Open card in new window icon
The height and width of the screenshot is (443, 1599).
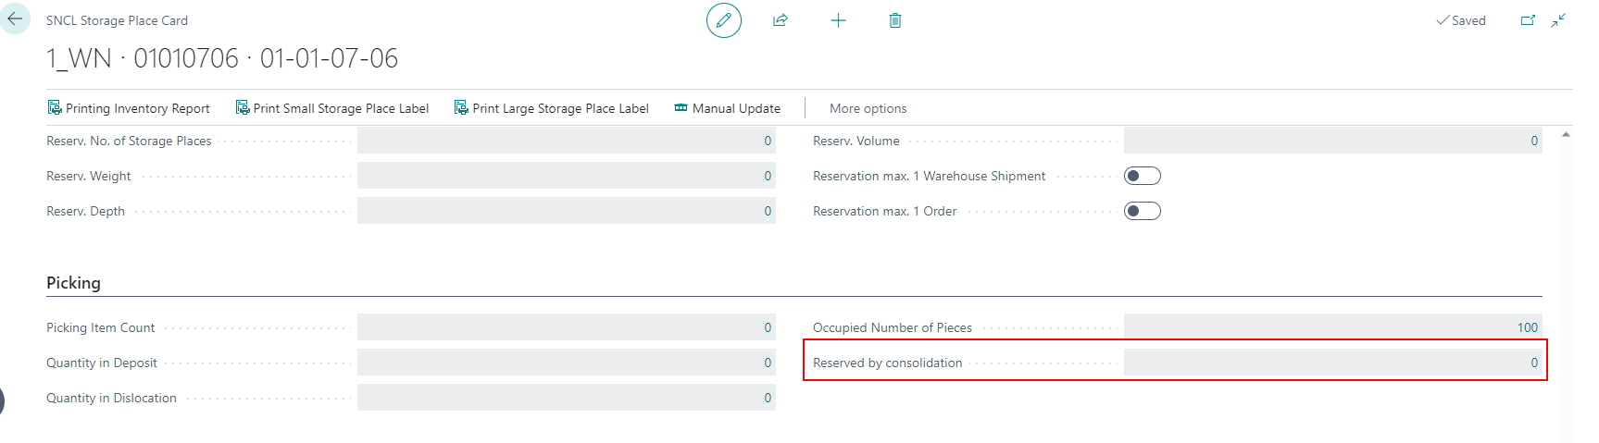tap(1528, 20)
